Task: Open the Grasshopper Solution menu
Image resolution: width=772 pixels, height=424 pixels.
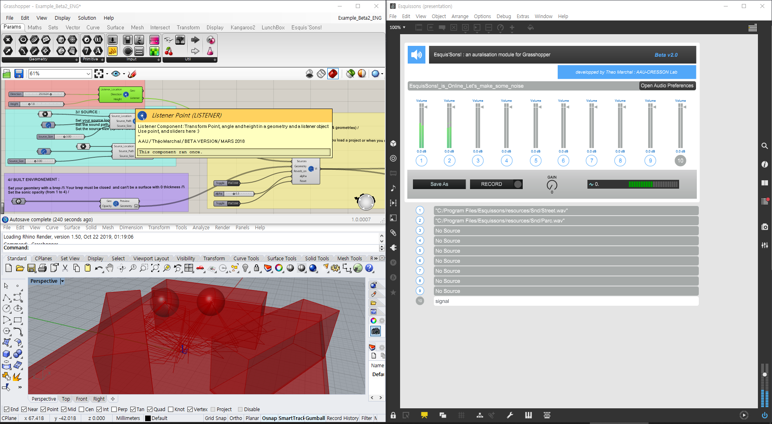Action: click(x=87, y=18)
